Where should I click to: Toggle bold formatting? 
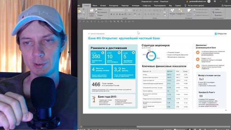pyautogui.click(x=111, y=14)
